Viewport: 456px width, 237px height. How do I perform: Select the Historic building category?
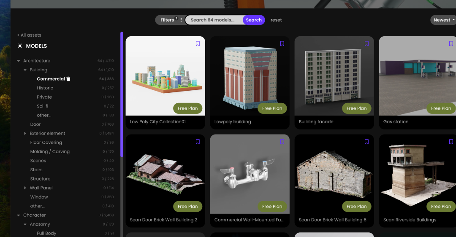pyautogui.click(x=45, y=88)
